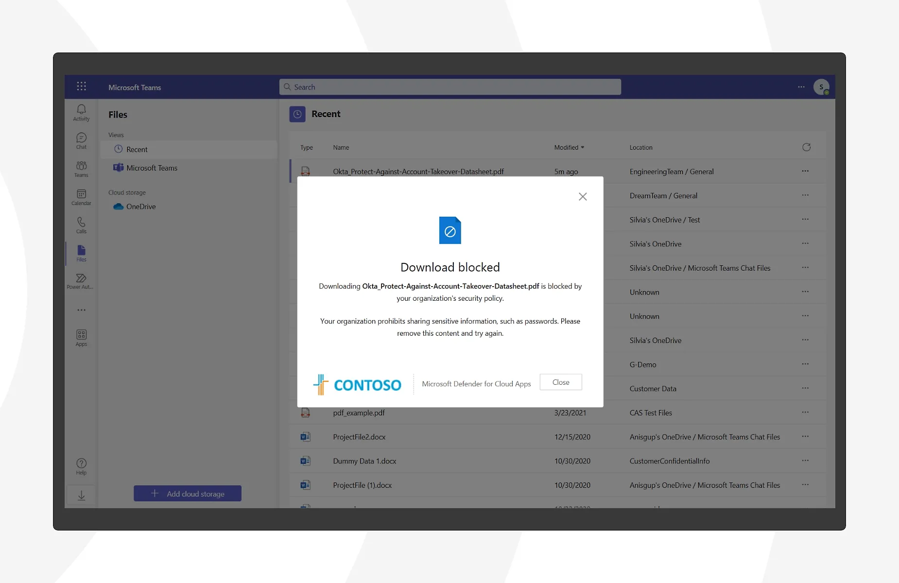Click the Recent clock icon in header
899x583 pixels.
297,114
